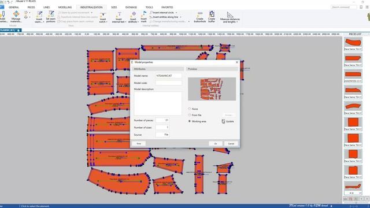The image size is (370, 208).
Task: Expand the Insert notch dropdown arrow
Action: coord(106,22)
